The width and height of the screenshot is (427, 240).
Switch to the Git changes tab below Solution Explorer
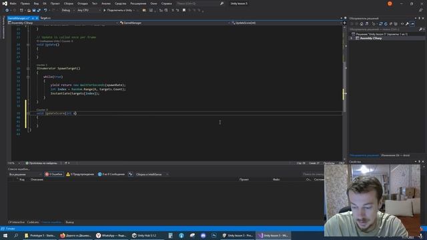click(x=396, y=155)
